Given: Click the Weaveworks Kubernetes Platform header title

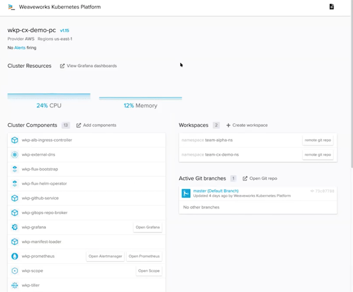Looking at the screenshot, I should (x=60, y=7).
